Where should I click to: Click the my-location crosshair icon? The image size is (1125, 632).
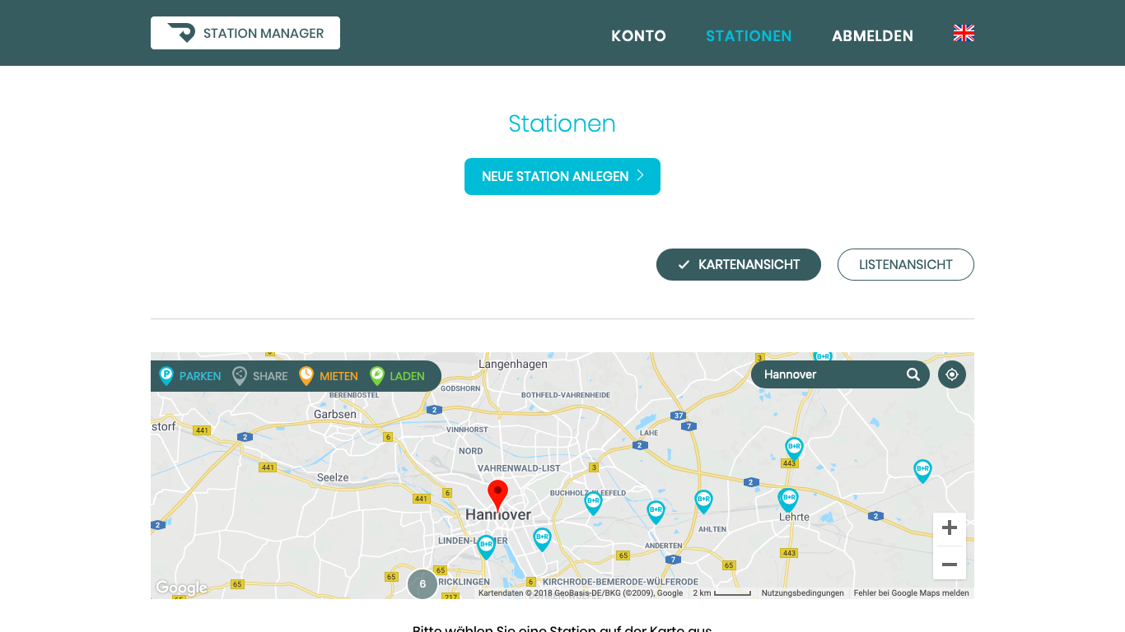pos(951,374)
